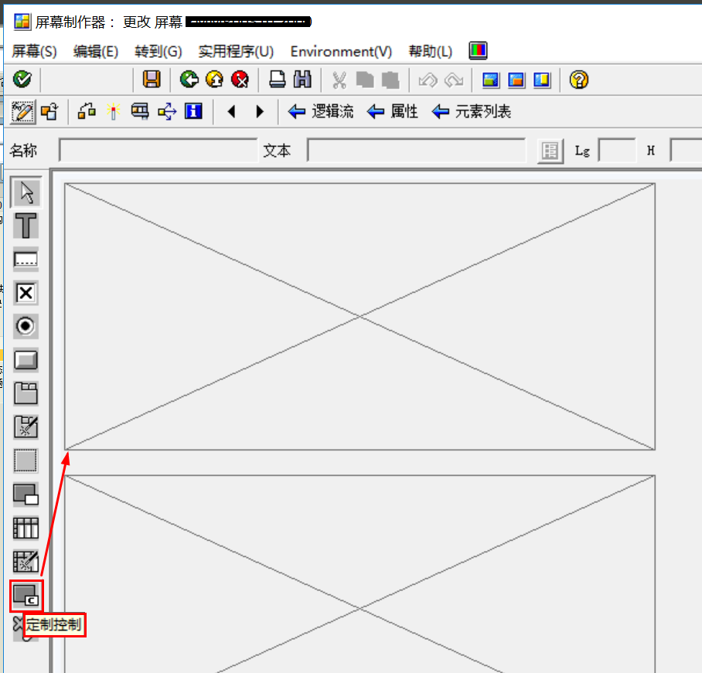Open the 编辑(E) menu

pos(95,52)
